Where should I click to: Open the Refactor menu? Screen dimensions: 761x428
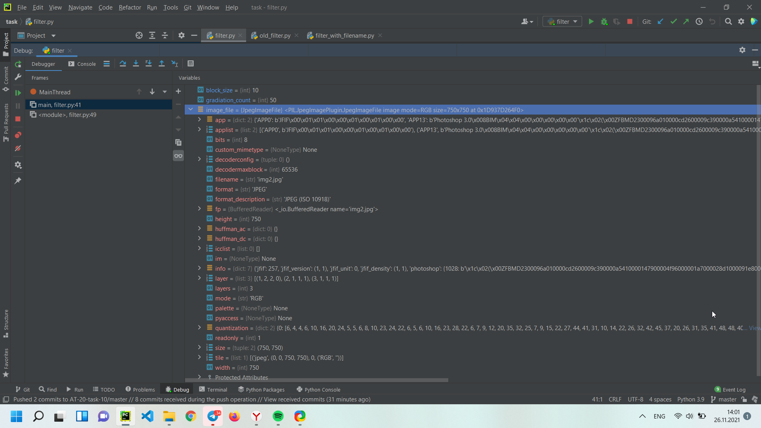130,8
